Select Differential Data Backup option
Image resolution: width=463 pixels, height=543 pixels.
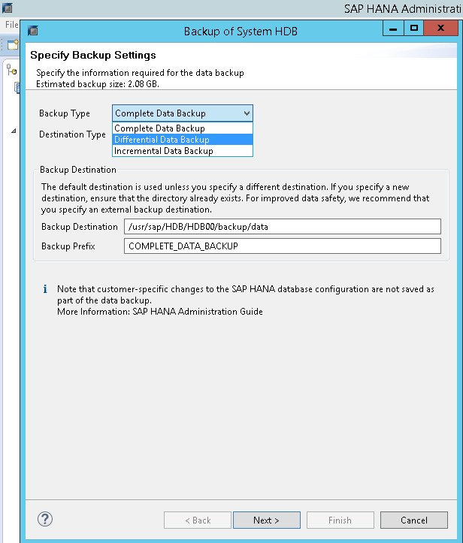coord(183,140)
